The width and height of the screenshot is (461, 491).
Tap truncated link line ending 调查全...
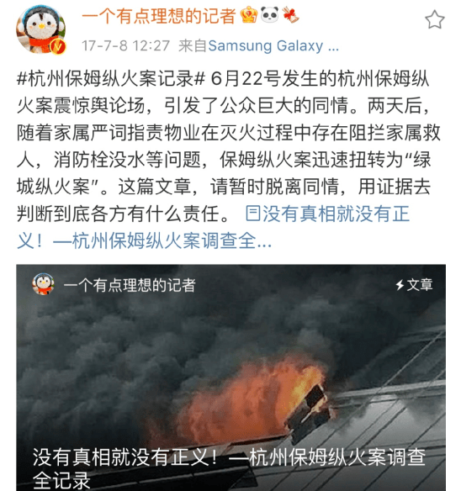pyautogui.click(x=144, y=240)
